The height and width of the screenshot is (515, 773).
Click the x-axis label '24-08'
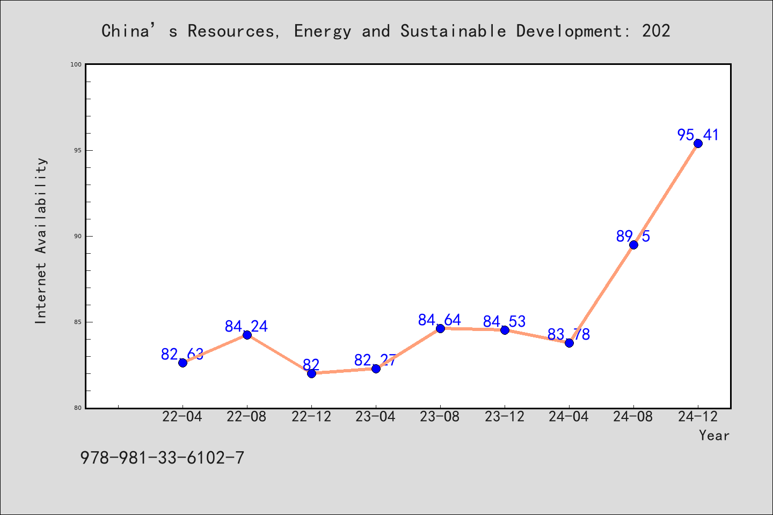click(x=633, y=417)
